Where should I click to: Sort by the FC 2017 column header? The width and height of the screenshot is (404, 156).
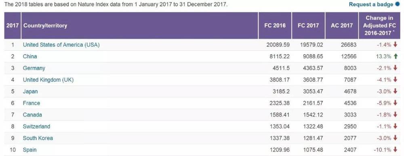308,25
